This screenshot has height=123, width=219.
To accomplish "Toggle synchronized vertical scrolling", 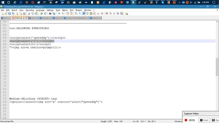I will click(x=67, y=14).
